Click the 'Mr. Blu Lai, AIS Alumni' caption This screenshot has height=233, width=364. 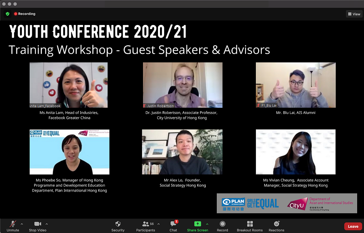[296, 113]
